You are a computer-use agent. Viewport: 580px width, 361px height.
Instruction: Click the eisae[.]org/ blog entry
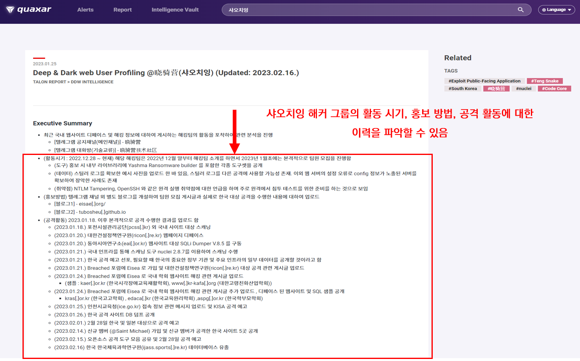point(80,204)
